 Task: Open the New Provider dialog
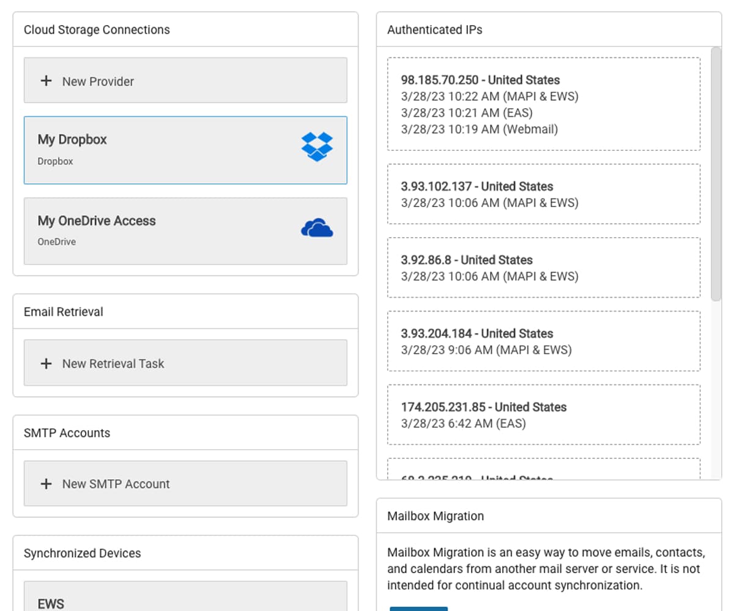coord(98,80)
